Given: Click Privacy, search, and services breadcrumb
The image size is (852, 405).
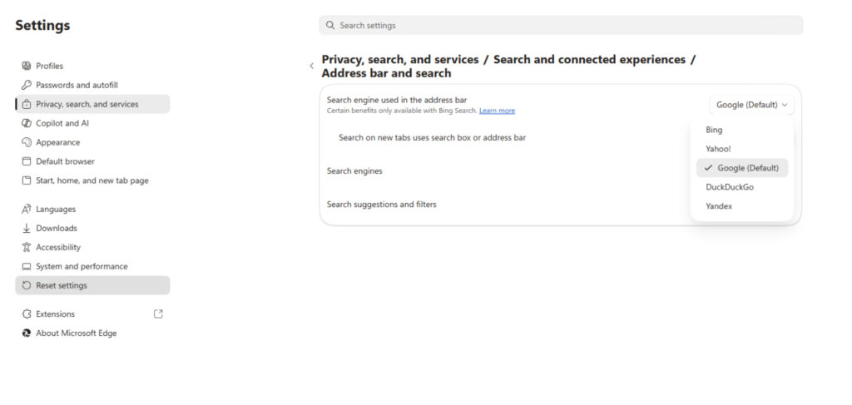Looking at the screenshot, I should coord(400,59).
